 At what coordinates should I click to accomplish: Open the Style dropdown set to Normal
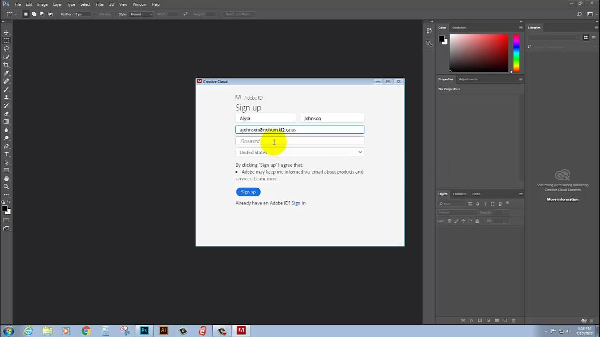tap(142, 14)
